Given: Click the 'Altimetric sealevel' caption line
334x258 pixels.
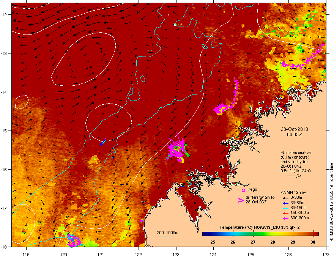Looking at the screenshot, I should 296,153.
